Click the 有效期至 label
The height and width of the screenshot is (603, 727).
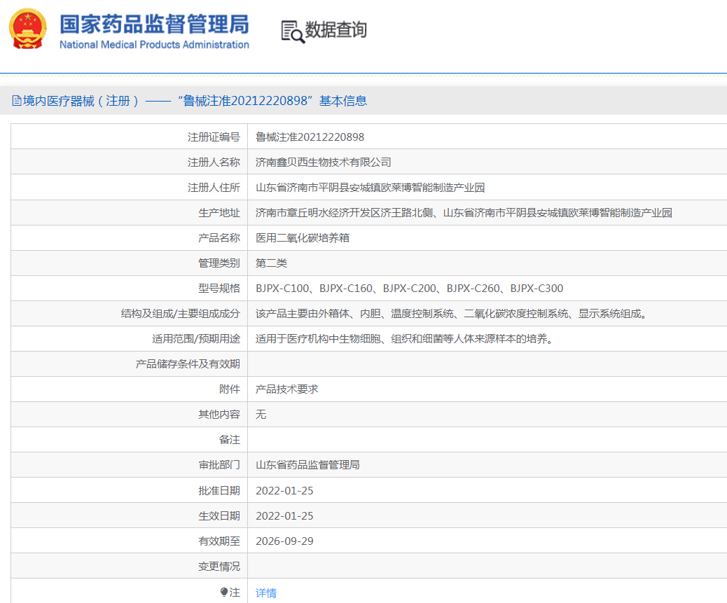tap(219, 541)
